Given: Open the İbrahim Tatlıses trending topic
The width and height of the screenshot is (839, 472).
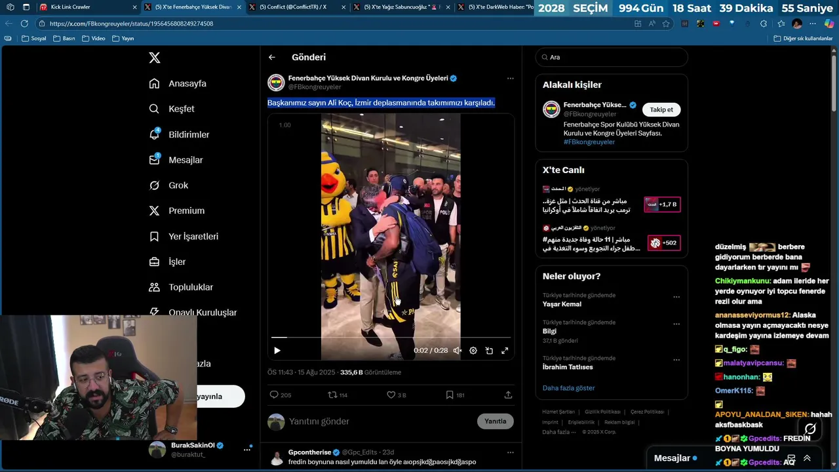Looking at the screenshot, I should click(x=568, y=367).
